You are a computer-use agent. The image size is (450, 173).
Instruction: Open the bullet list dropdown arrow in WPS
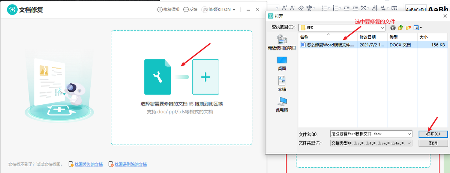329,8
